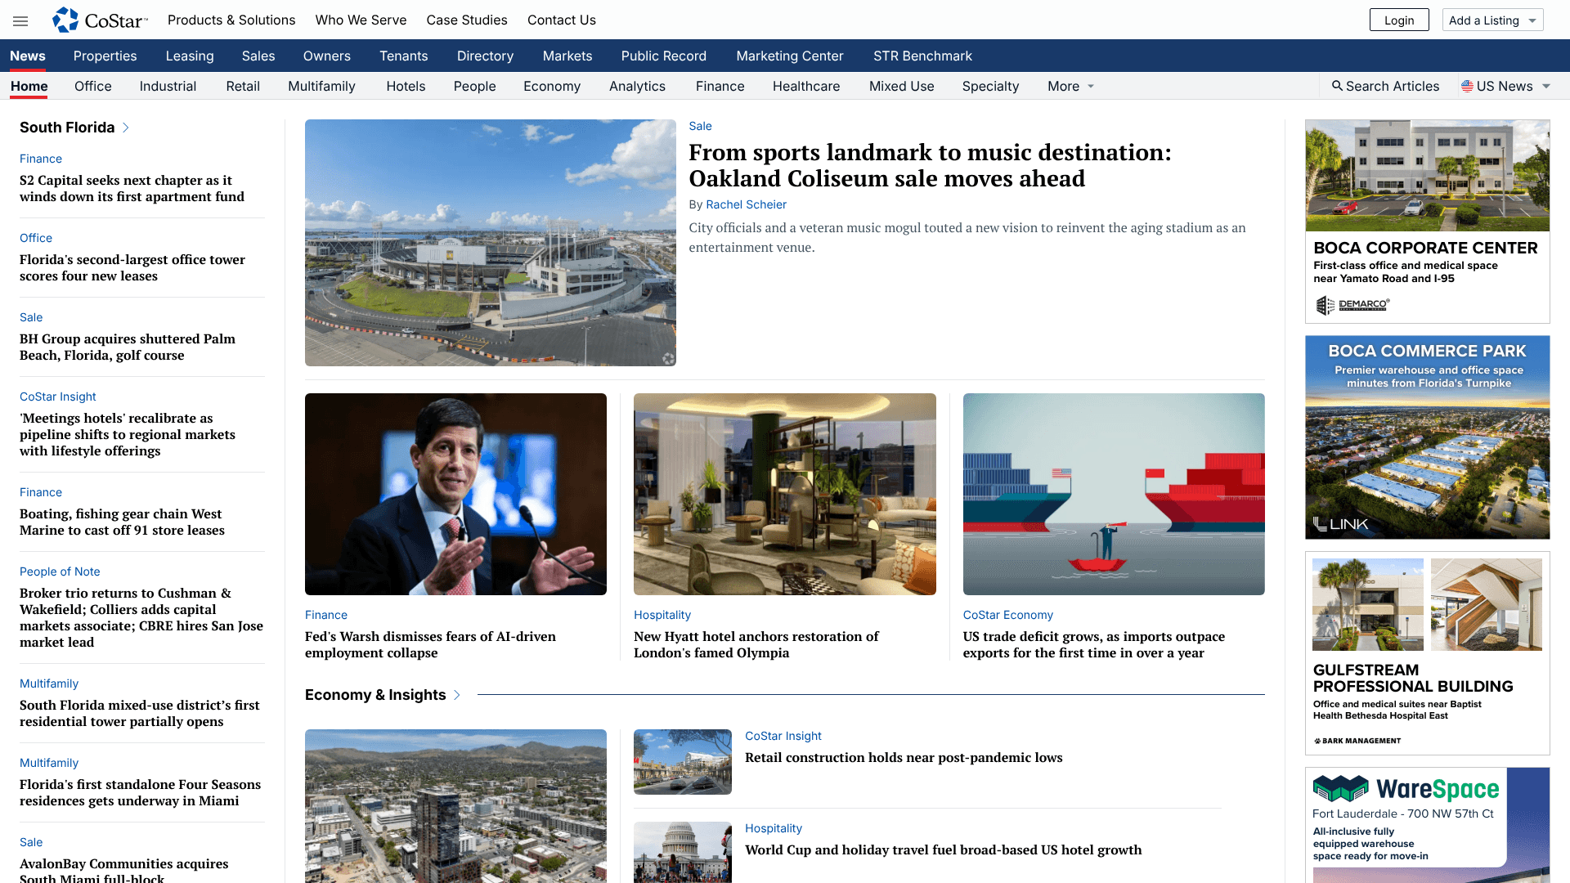This screenshot has width=1570, height=883.
Task: Open STR Benchmark in navigation
Action: pyautogui.click(x=922, y=56)
